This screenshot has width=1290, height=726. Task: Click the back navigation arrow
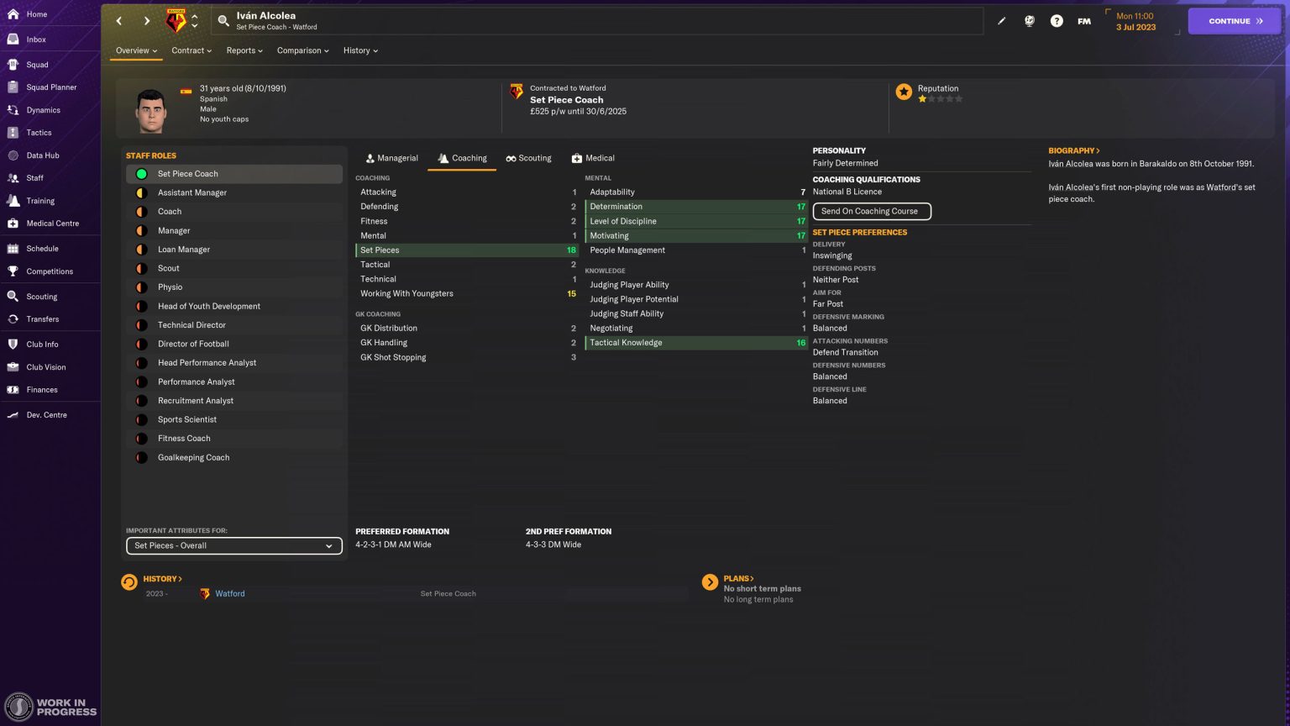[119, 21]
